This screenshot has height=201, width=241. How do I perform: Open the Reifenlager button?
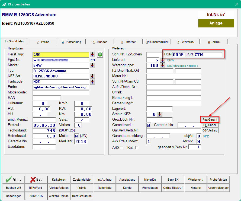click(x=14, y=196)
